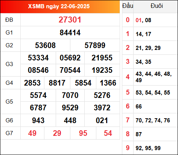Select G2 number 53608
This screenshot has width=178, height=155.
[45, 45]
